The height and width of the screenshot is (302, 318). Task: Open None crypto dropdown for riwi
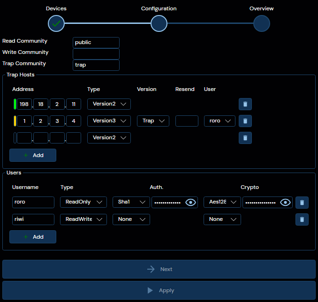pos(222,219)
